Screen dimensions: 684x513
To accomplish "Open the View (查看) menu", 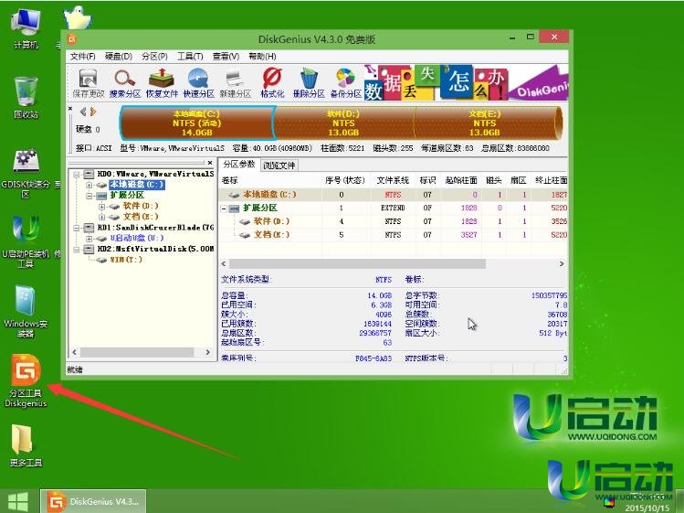I will [x=226, y=57].
